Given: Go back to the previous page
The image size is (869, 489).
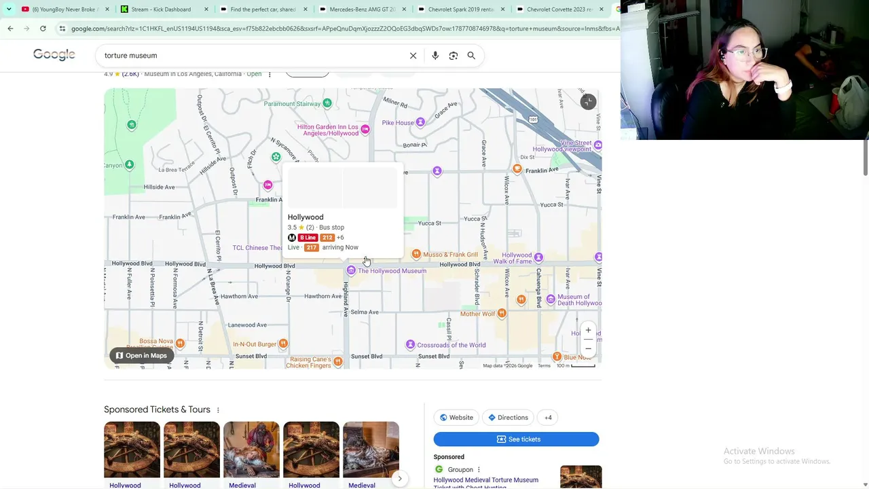Looking at the screenshot, I should [x=10, y=29].
